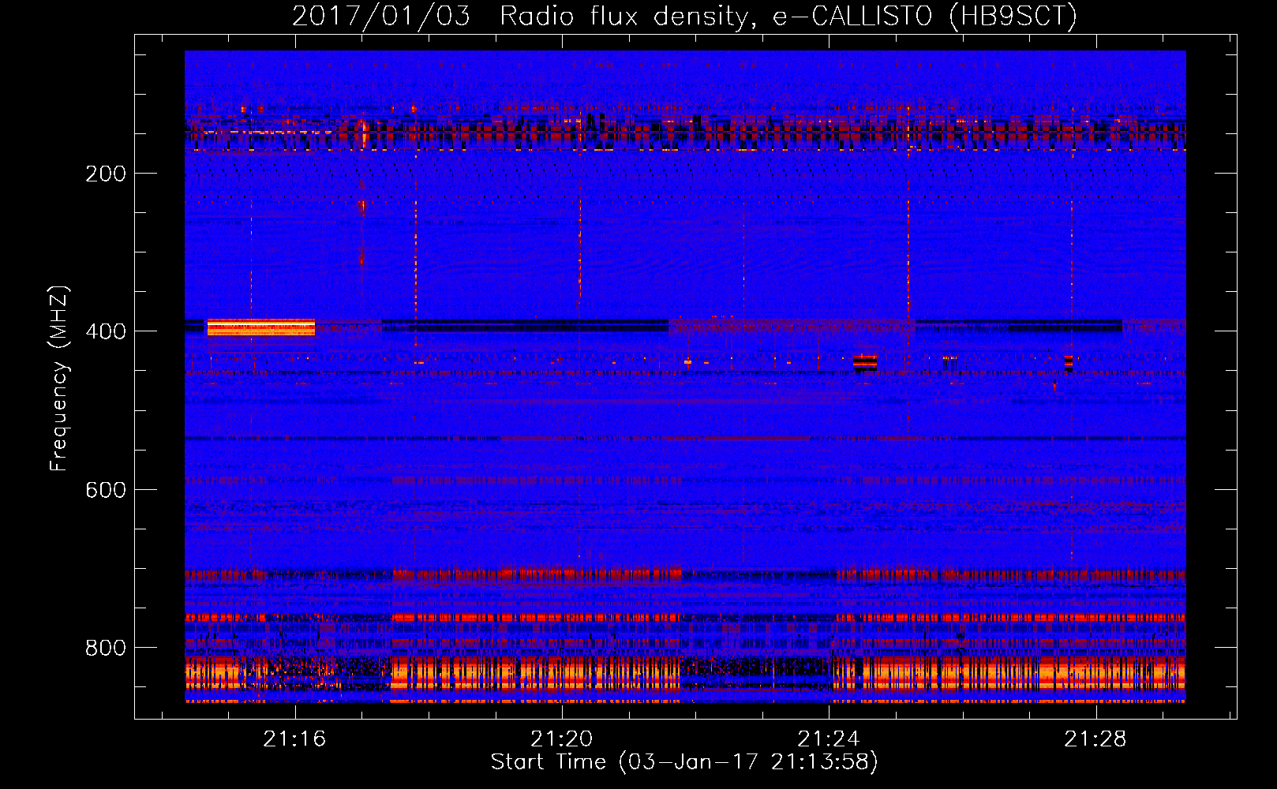Click the 'Start Time (03-Jan-17 21:13:58)' axis title
1277x789 pixels.
684,762
